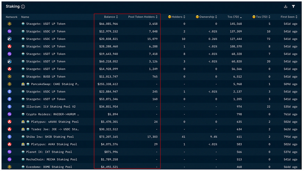
Task: Open Crypto Raiders: RAIDER->AURUM entry
Action: [x=52, y=114]
